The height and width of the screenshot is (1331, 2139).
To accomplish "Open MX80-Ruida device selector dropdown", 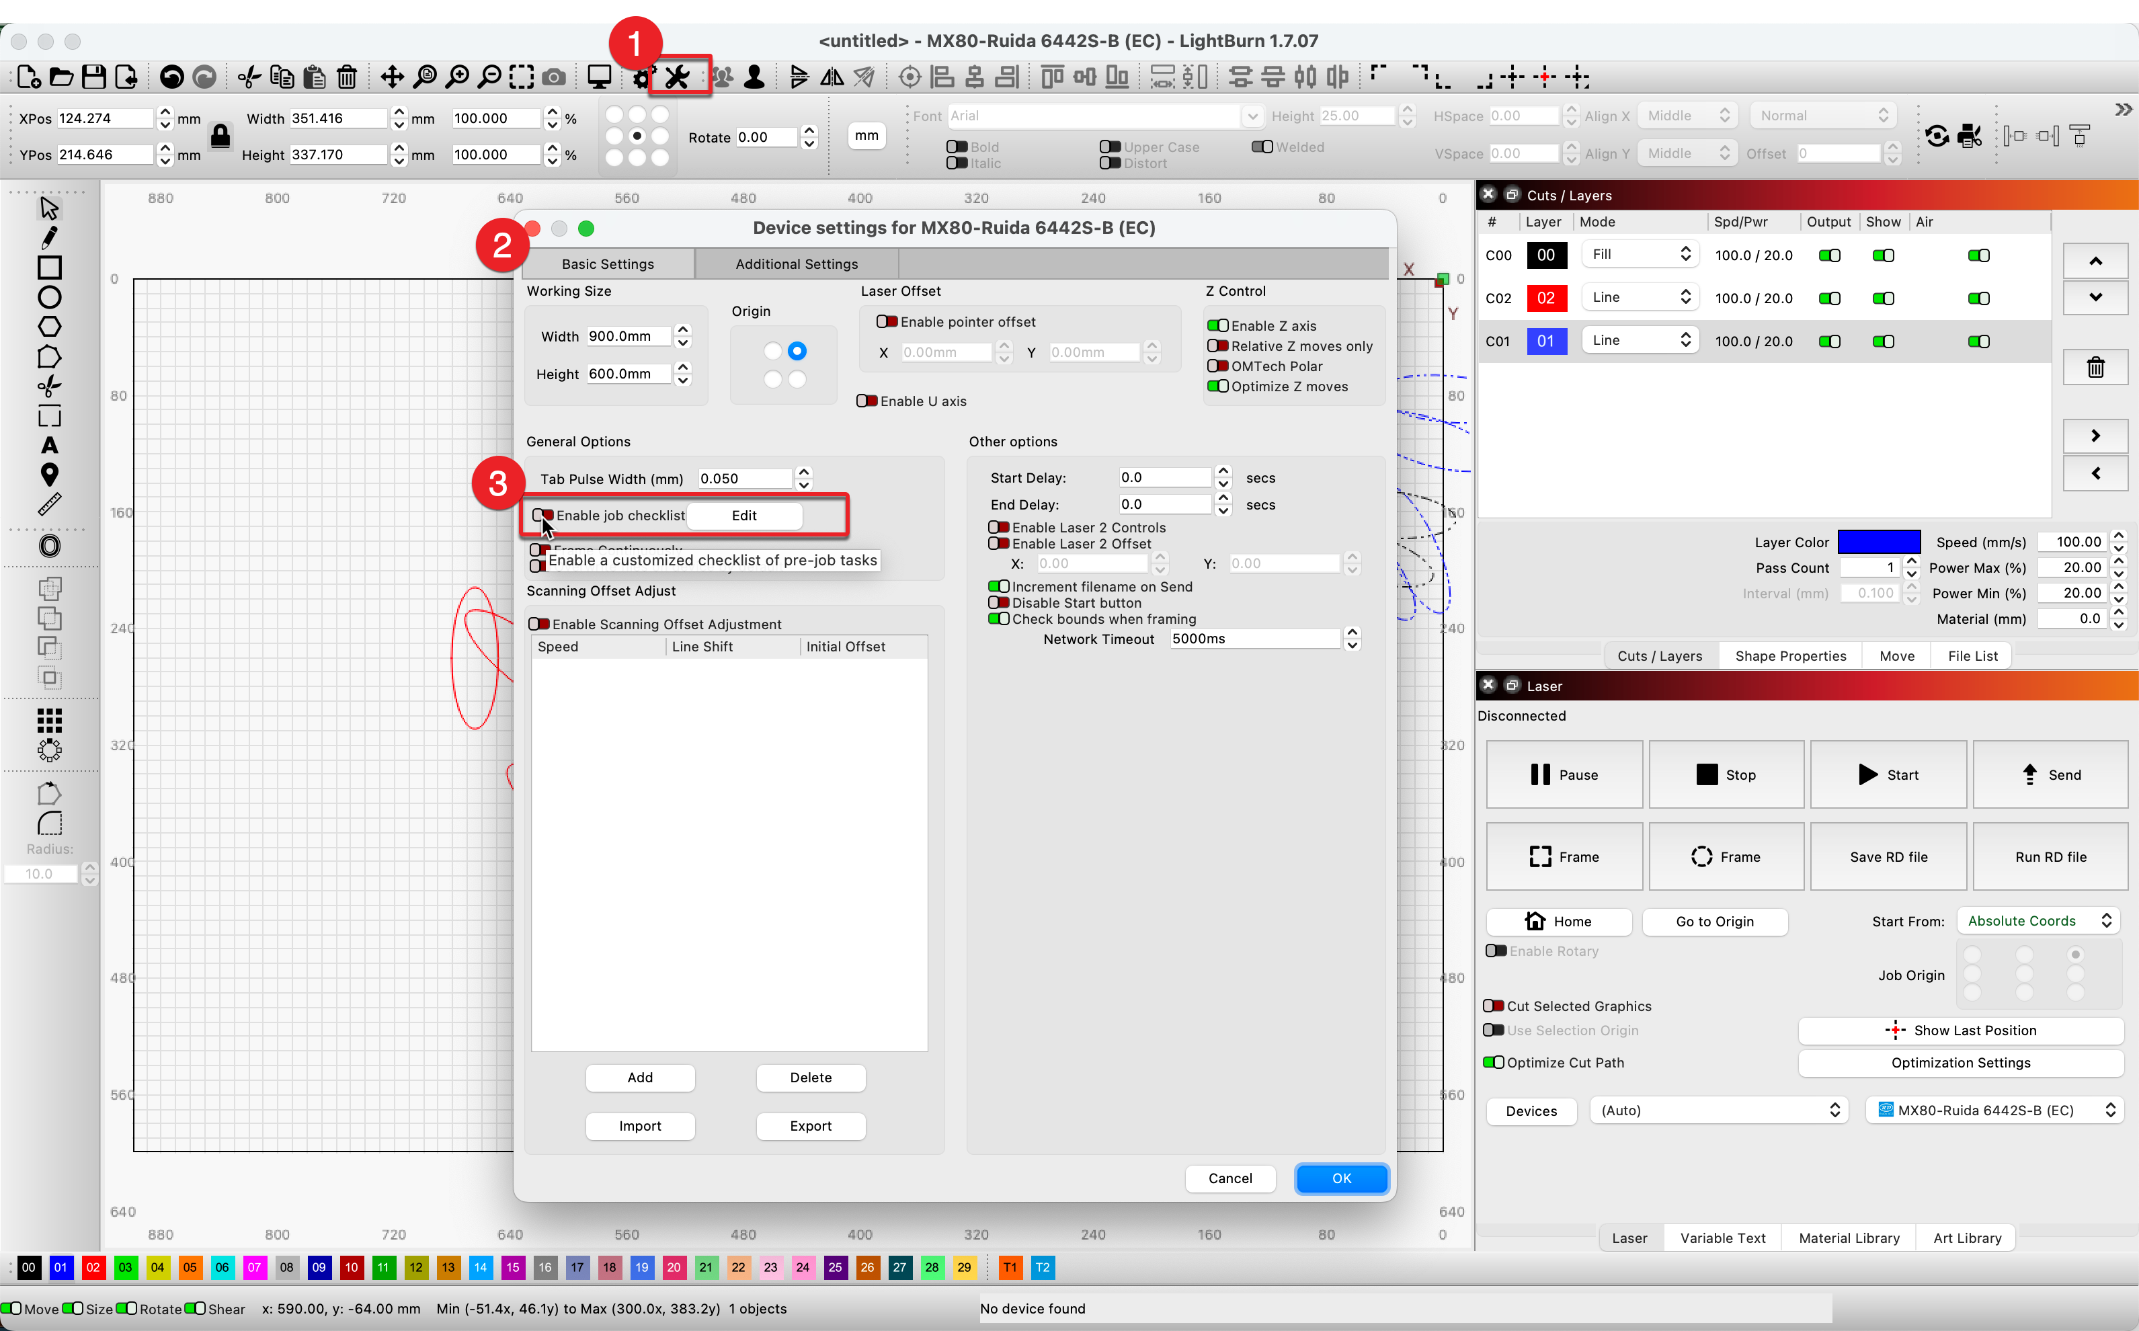I will point(1994,1110).
